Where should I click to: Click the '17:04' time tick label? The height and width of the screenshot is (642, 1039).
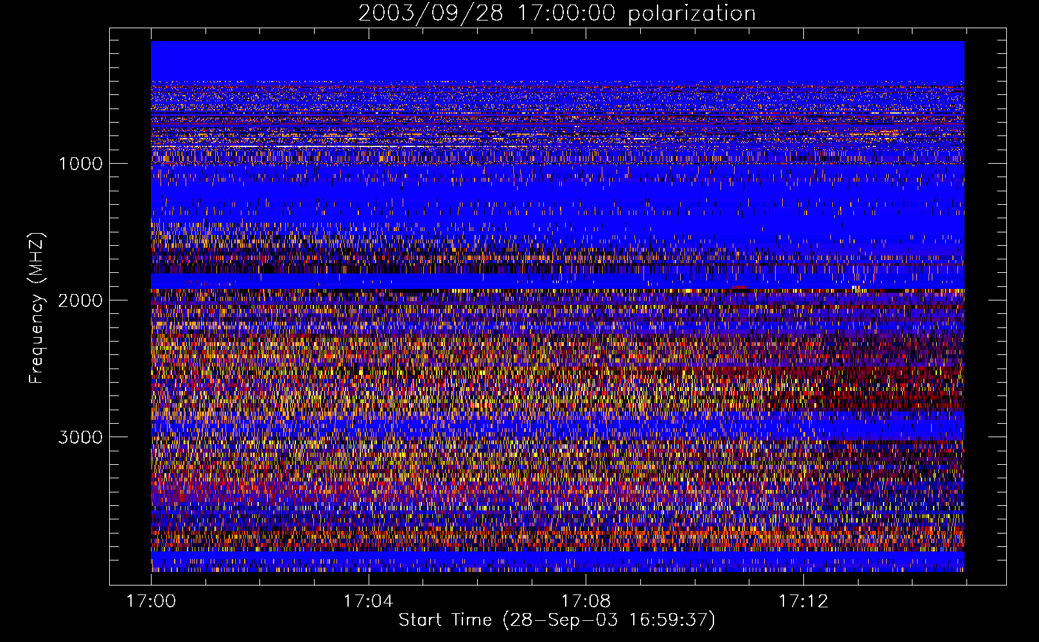coord(368,601)
